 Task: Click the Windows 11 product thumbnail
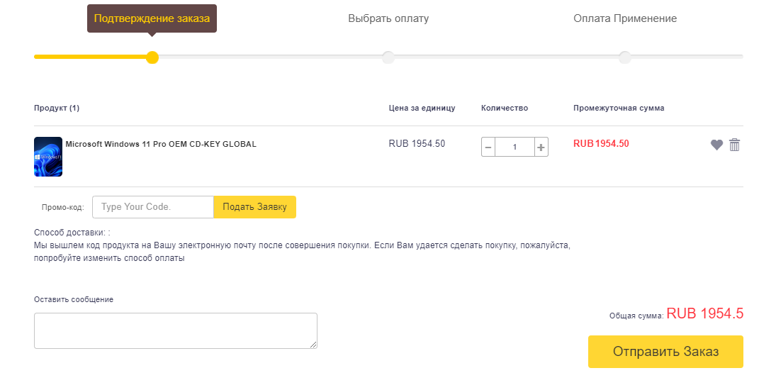(48, 157)
